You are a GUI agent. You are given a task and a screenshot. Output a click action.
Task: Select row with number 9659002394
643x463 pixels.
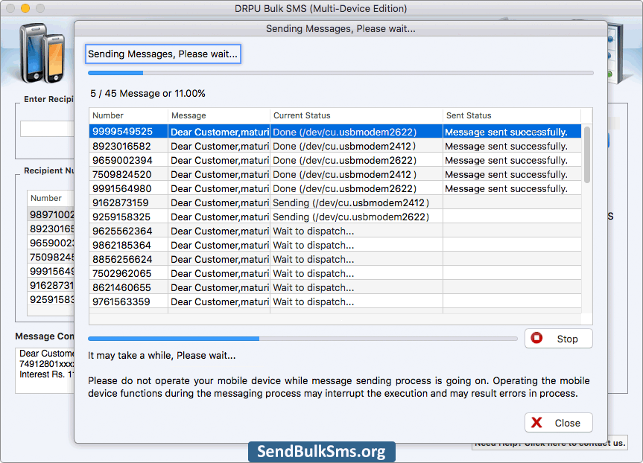click(x=335, y=160)
